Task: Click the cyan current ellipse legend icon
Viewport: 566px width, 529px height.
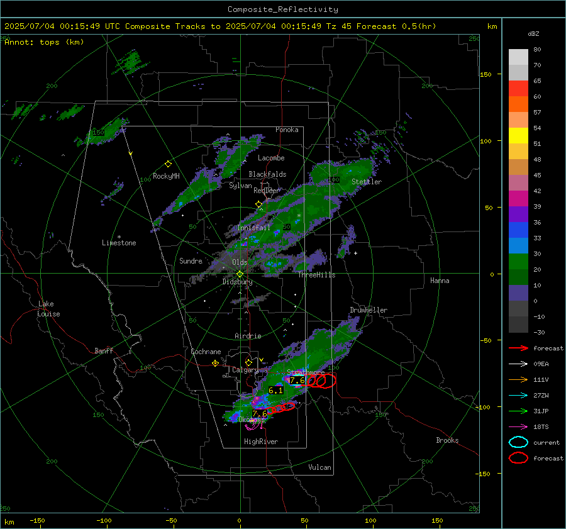Action: [518, 442]
